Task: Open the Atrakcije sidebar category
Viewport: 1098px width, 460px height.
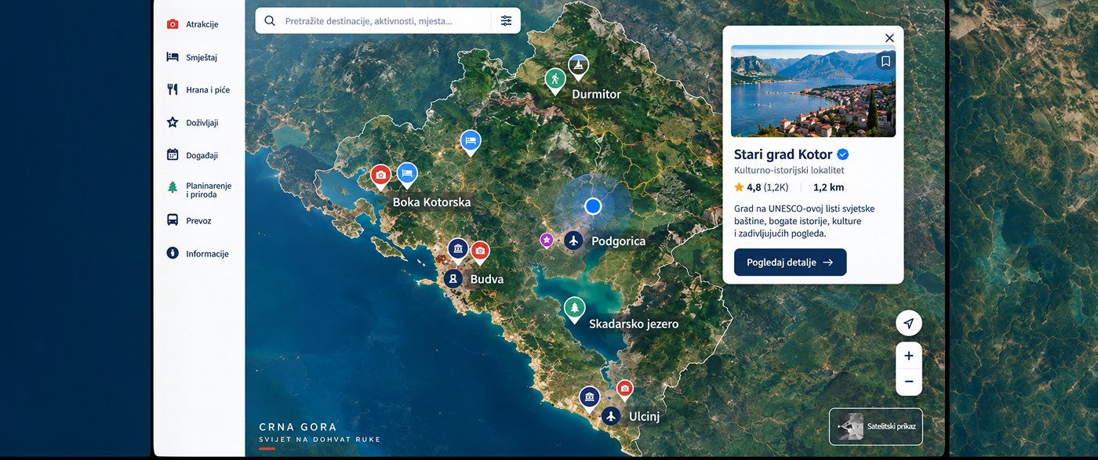Action: [x=193, y=24]
